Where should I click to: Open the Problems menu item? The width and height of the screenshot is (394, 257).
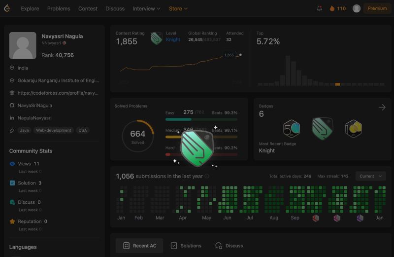(59, 8)
